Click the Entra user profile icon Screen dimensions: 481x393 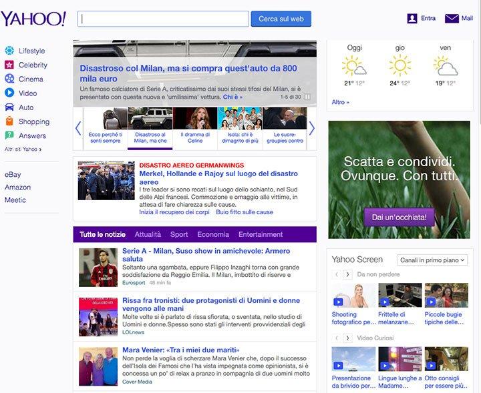[412, 19]
